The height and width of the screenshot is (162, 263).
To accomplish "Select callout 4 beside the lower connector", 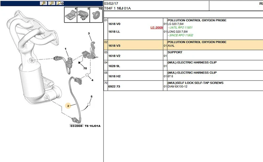I will [92, 80].
